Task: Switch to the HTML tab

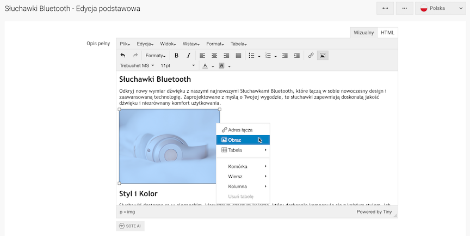Action: [x=387, y=33]
